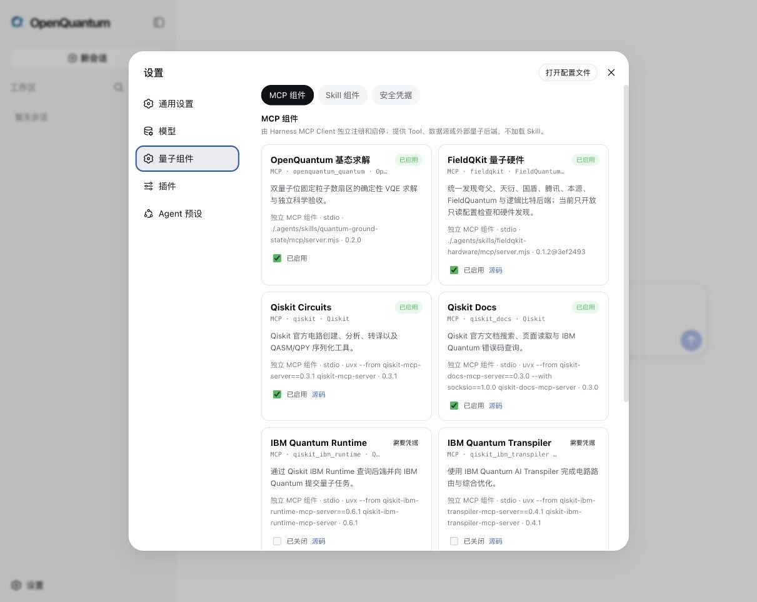Select 量子组件 in settings sidebar

point(188,159)
